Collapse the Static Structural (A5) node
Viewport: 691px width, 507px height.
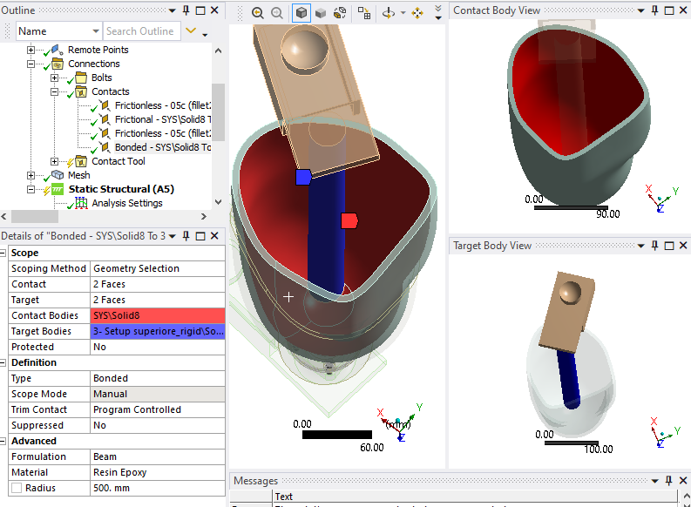[x=30, y=189]
